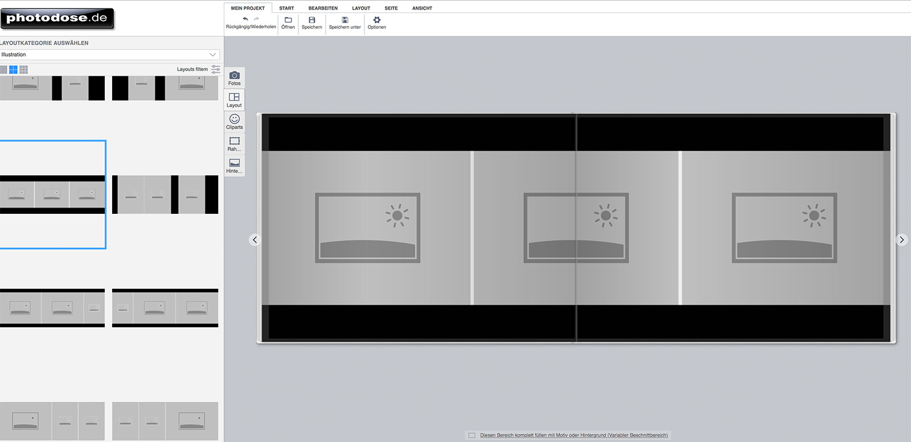This screenshot has height=442, width=911.
Task: Open the Layouts filtern sliders icon
Action: point(216,69)
